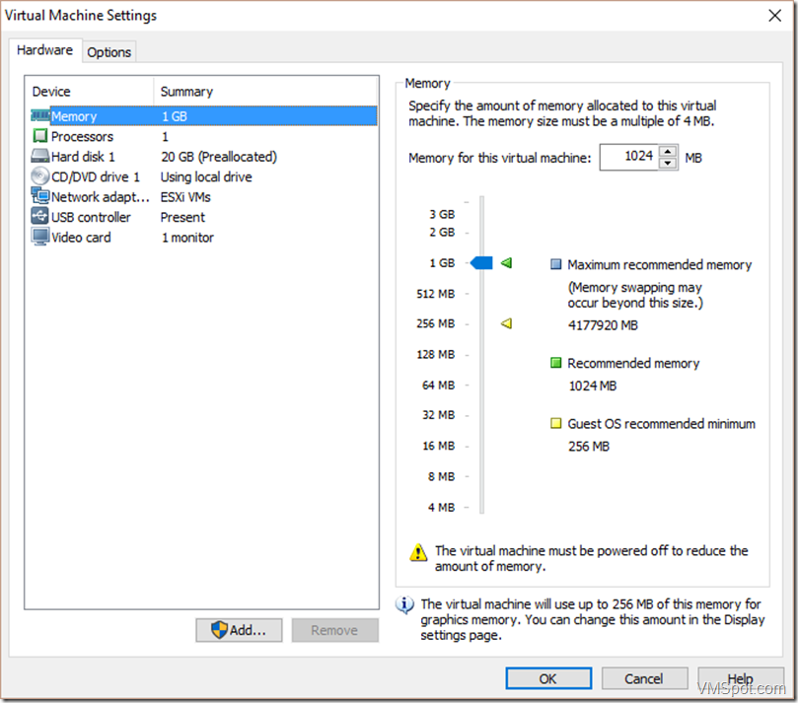Viewport: 798px width, 703px height.
Task: Click the green recommended memory arrow marker
Action: tap(506, 263)
